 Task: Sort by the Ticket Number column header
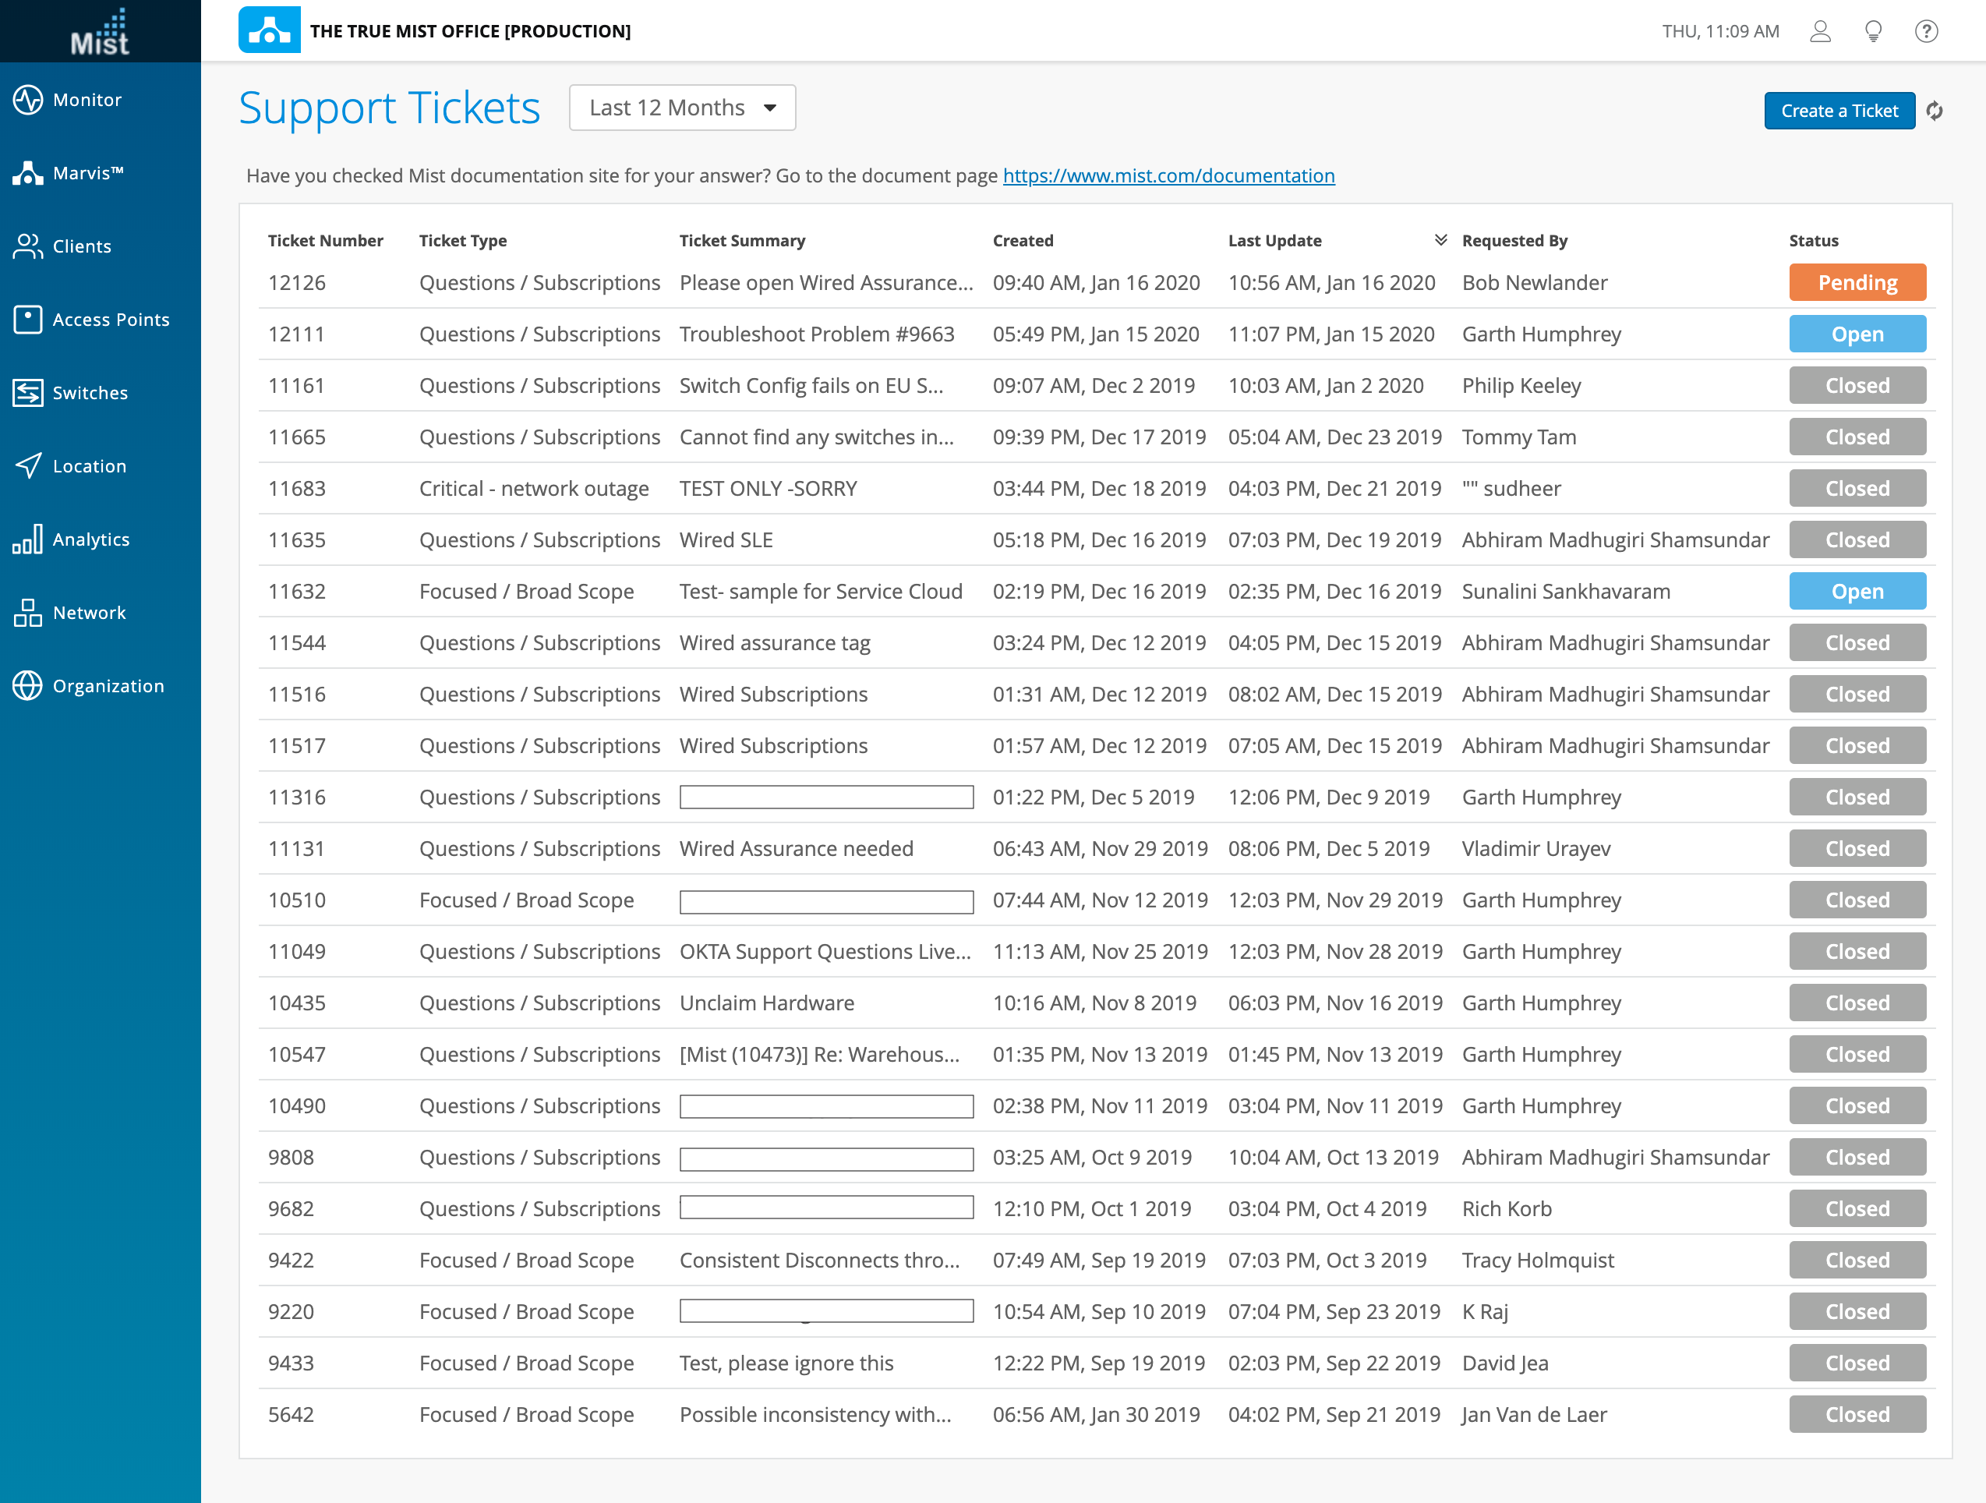point(325,241)
